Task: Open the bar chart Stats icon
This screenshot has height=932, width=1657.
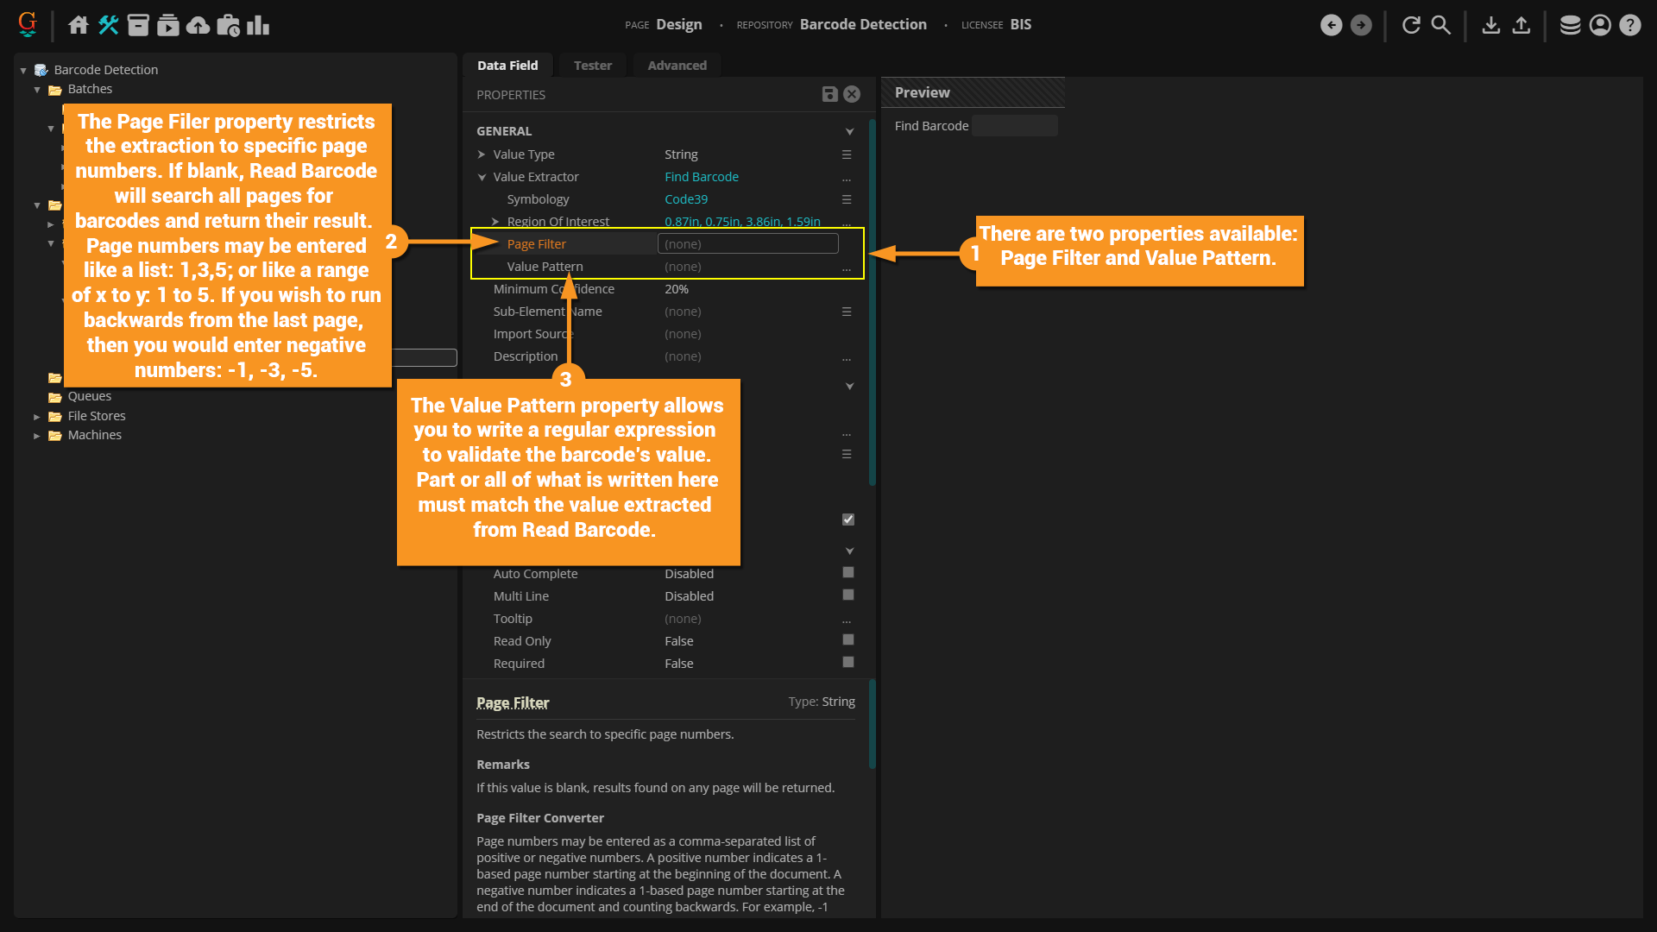Action: 258,25
